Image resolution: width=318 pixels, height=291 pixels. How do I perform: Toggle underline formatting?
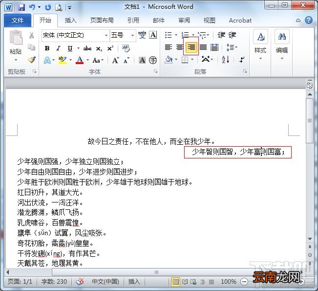click(x=70, y=48)
